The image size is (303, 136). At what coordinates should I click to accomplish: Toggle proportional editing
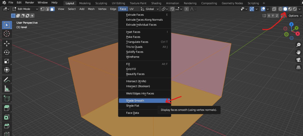click(186, 9)
